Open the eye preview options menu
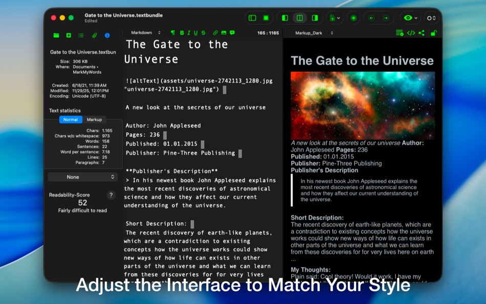Image resolution: width=486 pixels, height=304 pixels. tap(408, 17)
